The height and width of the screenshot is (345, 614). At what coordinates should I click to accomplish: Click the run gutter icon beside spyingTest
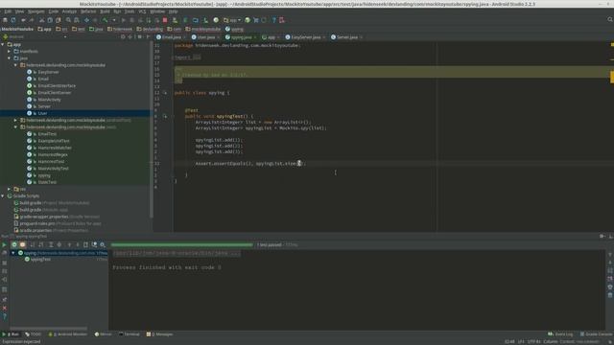coord(165,117)
